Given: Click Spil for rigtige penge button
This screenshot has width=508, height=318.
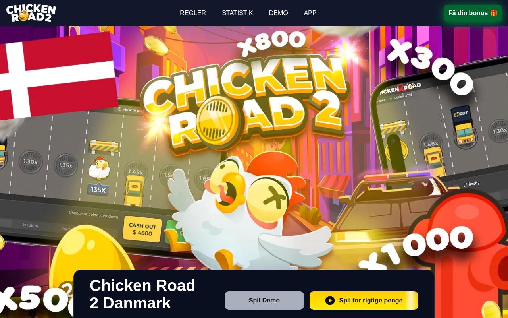Looking at the screenshot, I should coord(364,301).
